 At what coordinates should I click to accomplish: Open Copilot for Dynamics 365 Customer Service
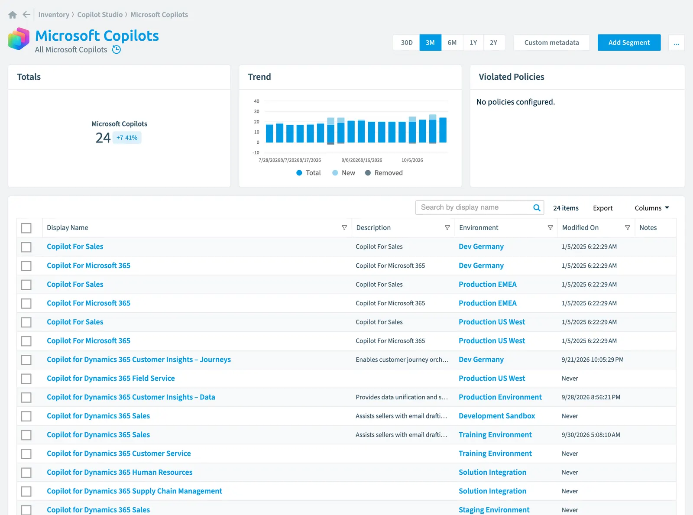pyautogui.click(x=119, y=453)
